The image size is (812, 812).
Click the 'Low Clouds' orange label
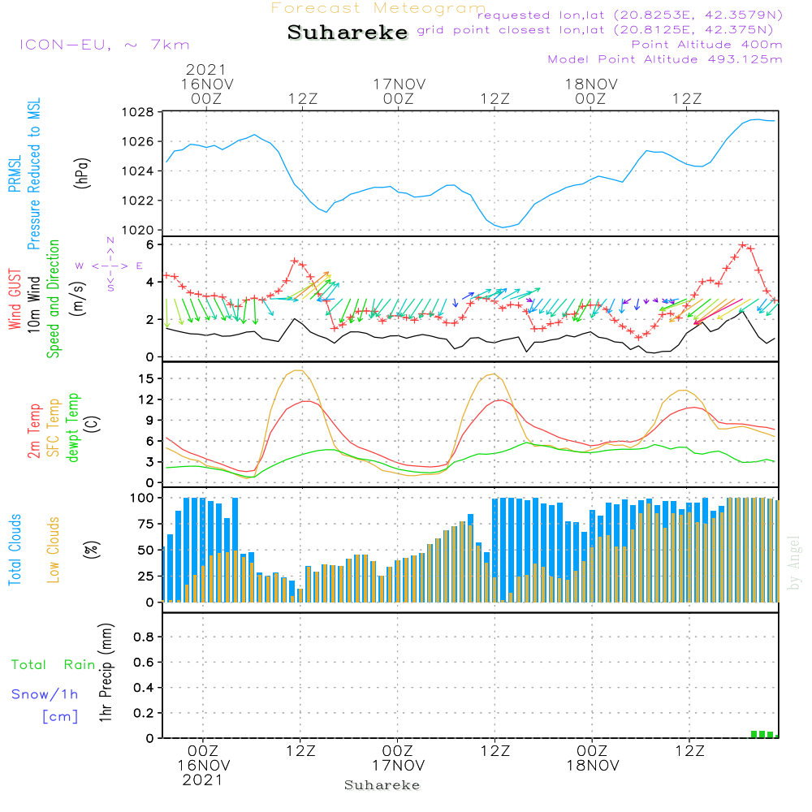click(53, 550)
